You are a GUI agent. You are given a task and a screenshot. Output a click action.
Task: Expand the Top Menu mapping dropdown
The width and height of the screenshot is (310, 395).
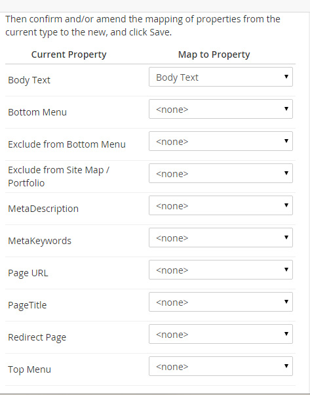(x=221, y=366)
